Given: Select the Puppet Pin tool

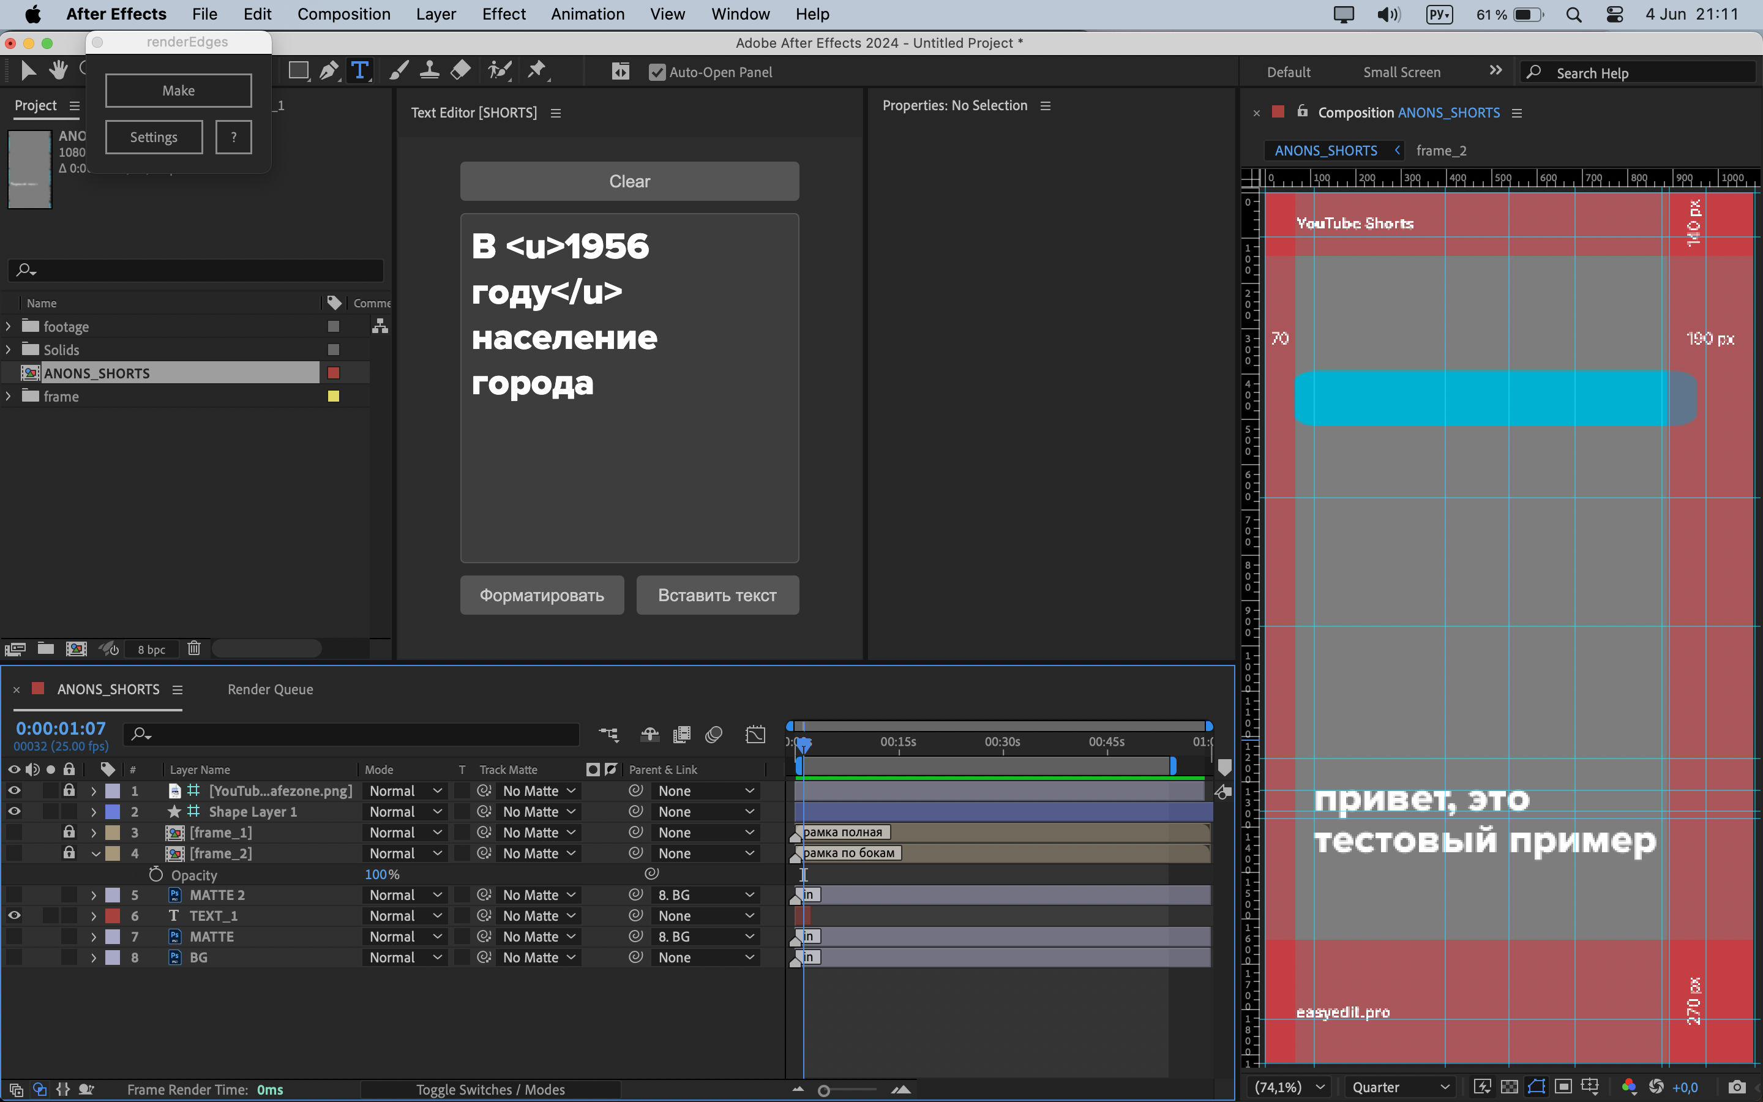Looking at the screenshot, I should [x=537, y=70].
